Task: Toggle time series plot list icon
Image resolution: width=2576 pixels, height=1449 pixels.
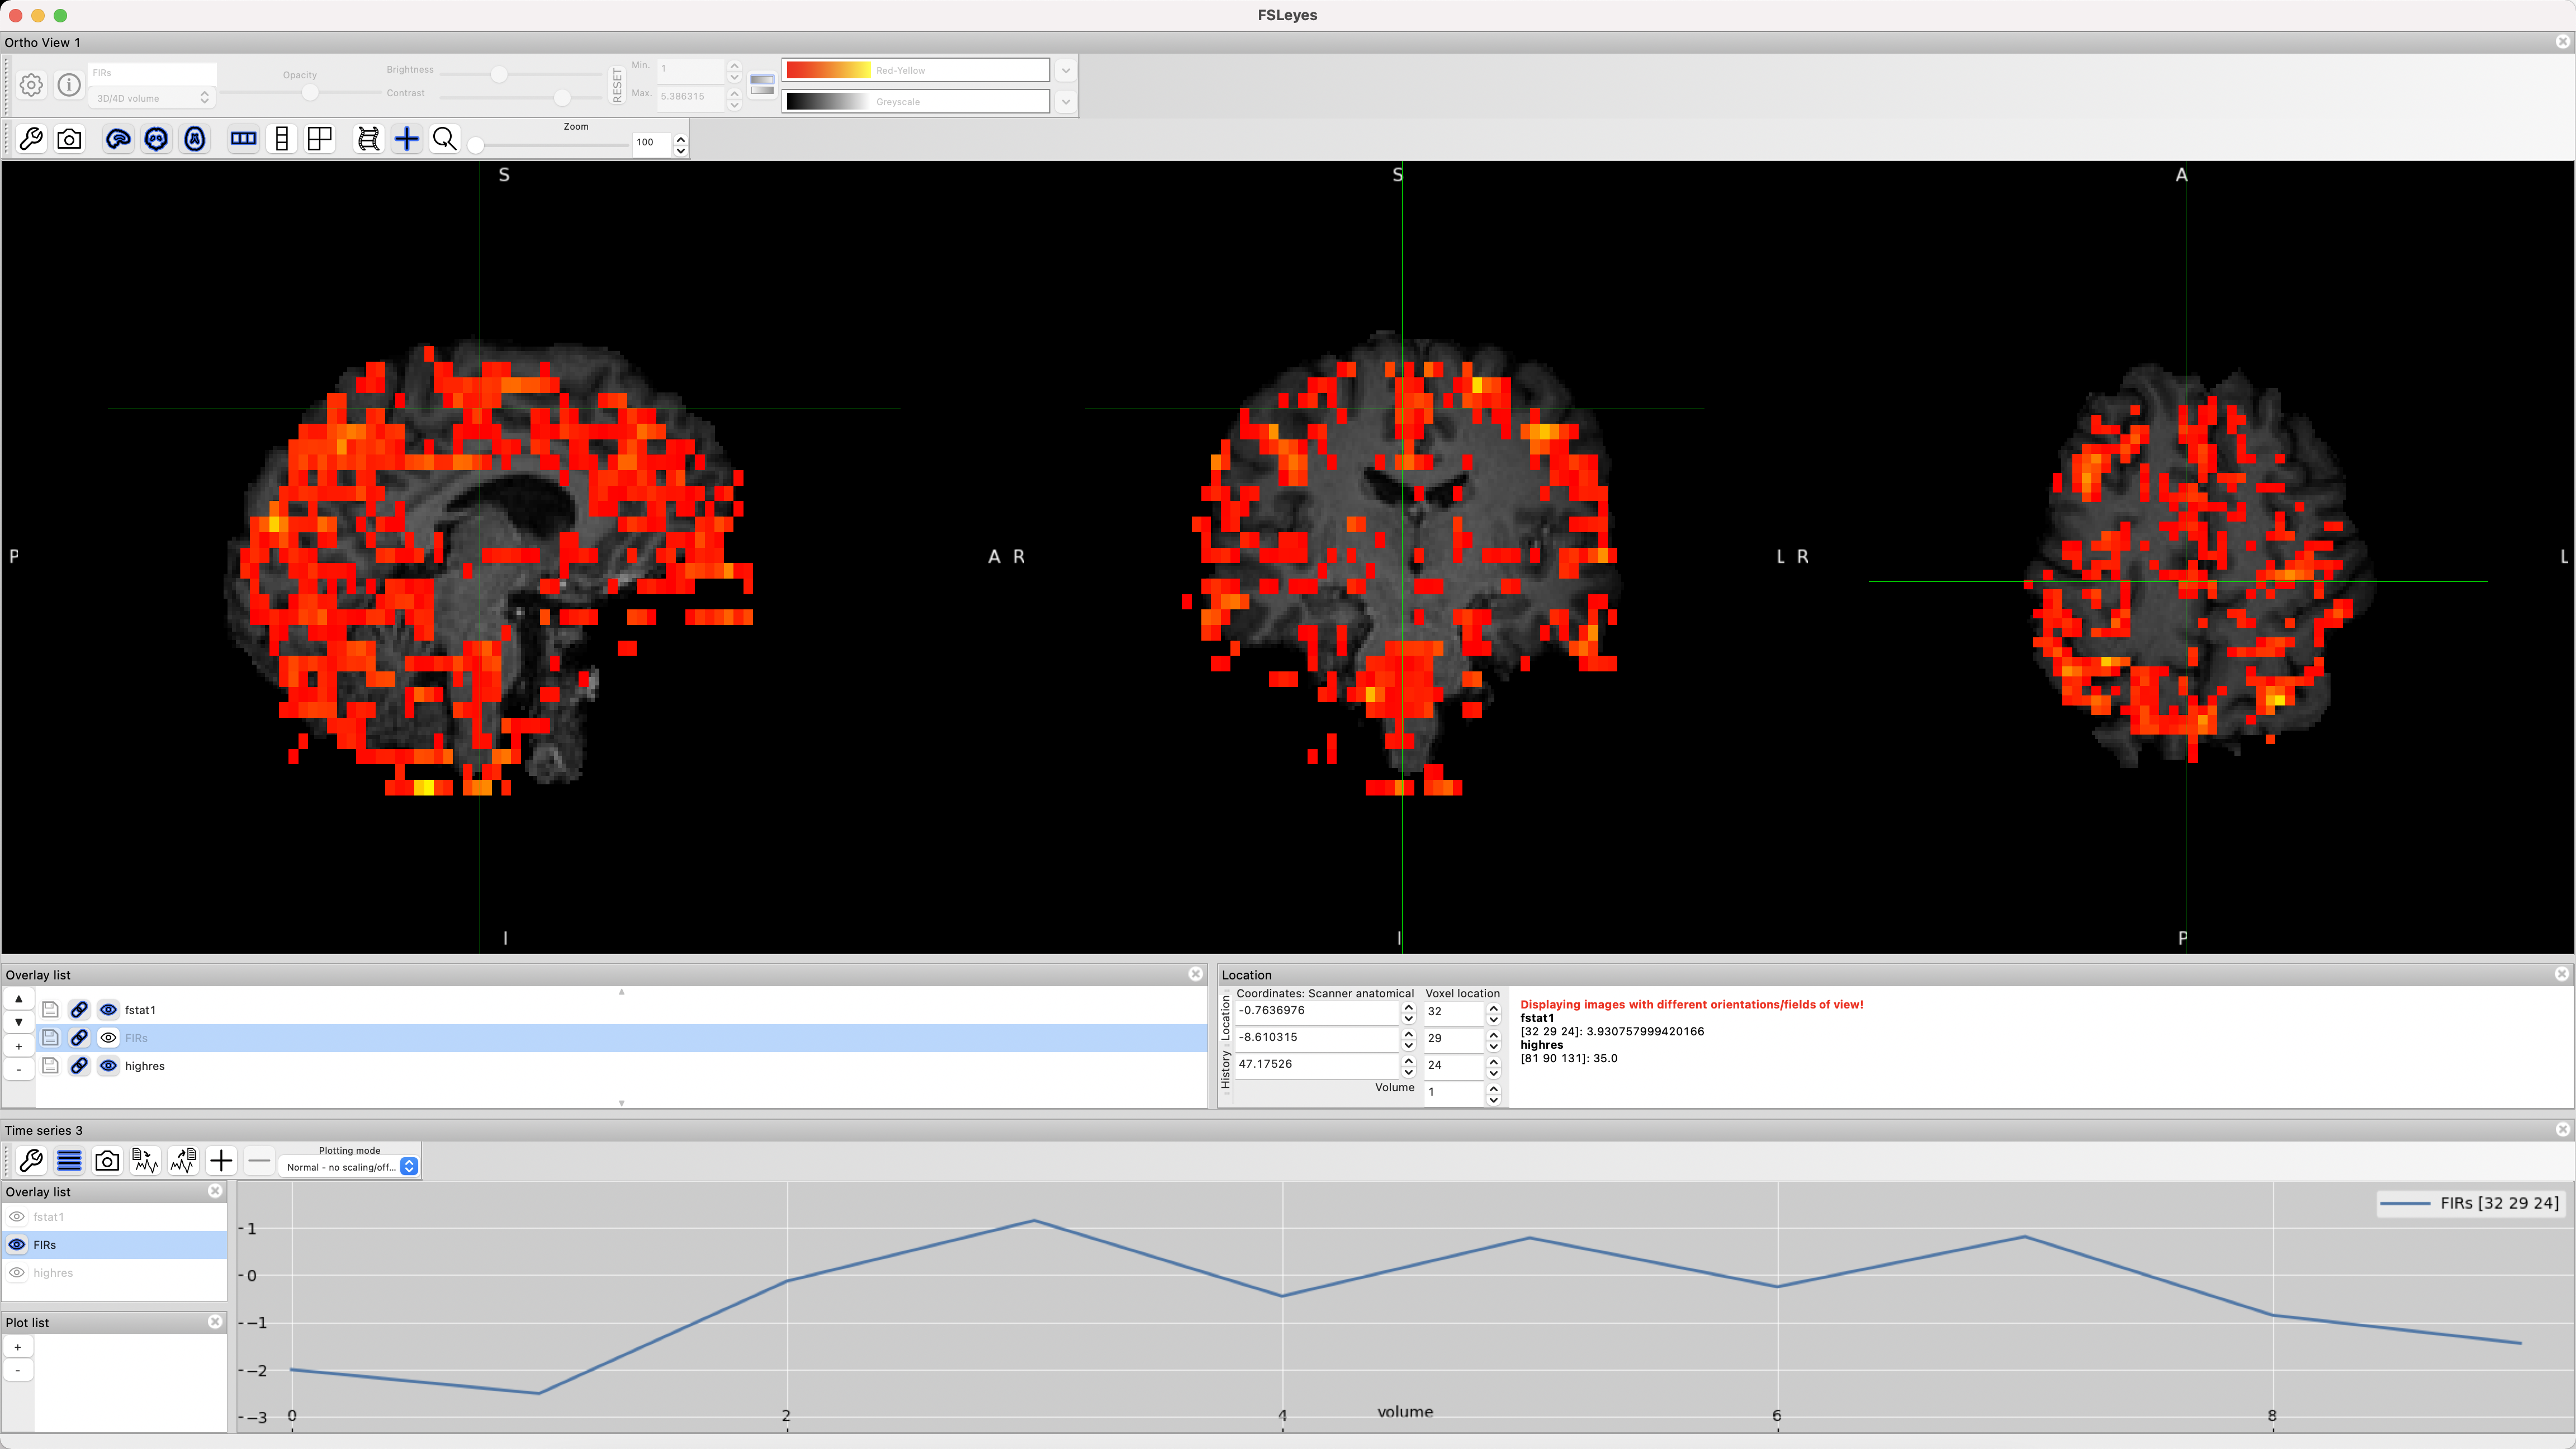Action: point(69,1161)
